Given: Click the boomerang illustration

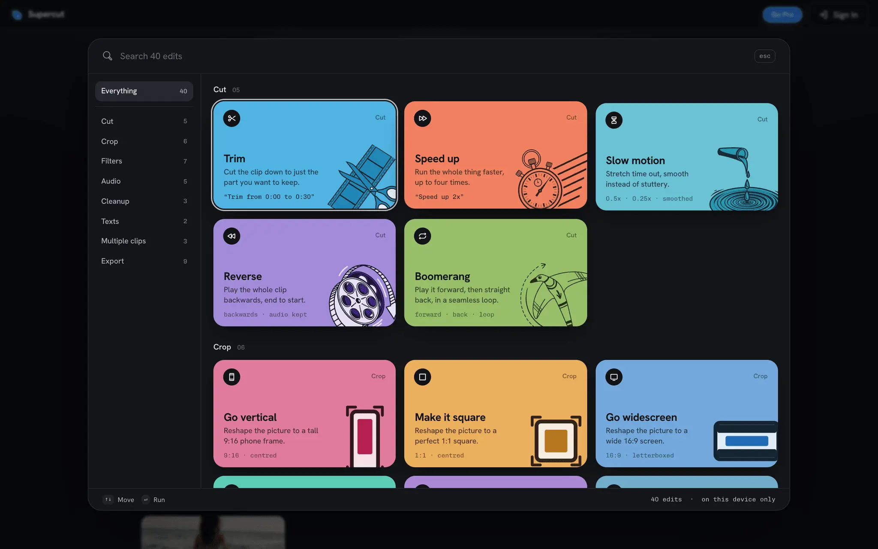Looking at the screenshot, I should point(554,295).
